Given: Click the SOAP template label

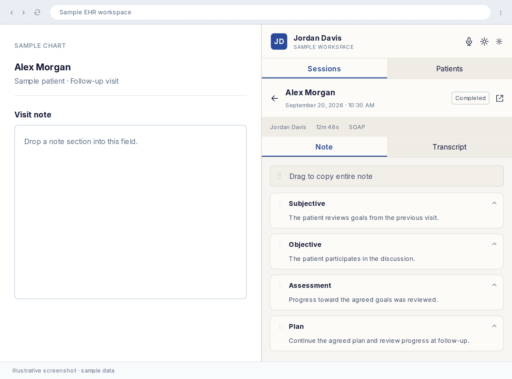Looking at the screenshot, I should 357,127.
